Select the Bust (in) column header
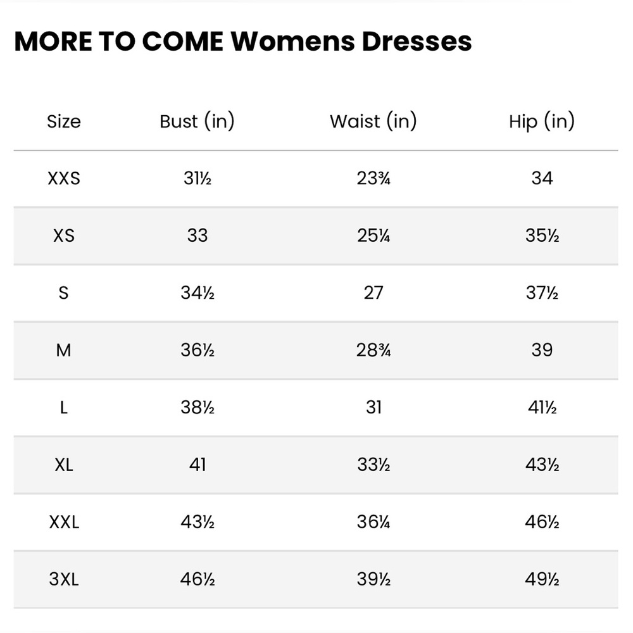633x633 pixels. (x=197, y=121)
